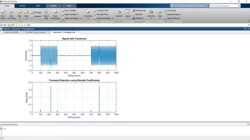Click Set Path
The height and width of the screenshot is (140, 250).
tap(137, 14)
